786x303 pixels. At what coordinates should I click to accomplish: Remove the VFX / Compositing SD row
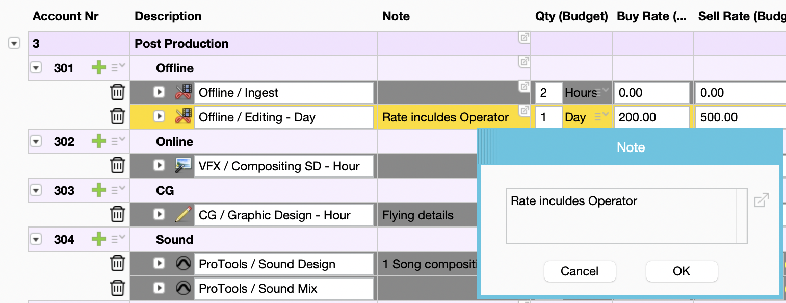[x=118, y=166]
